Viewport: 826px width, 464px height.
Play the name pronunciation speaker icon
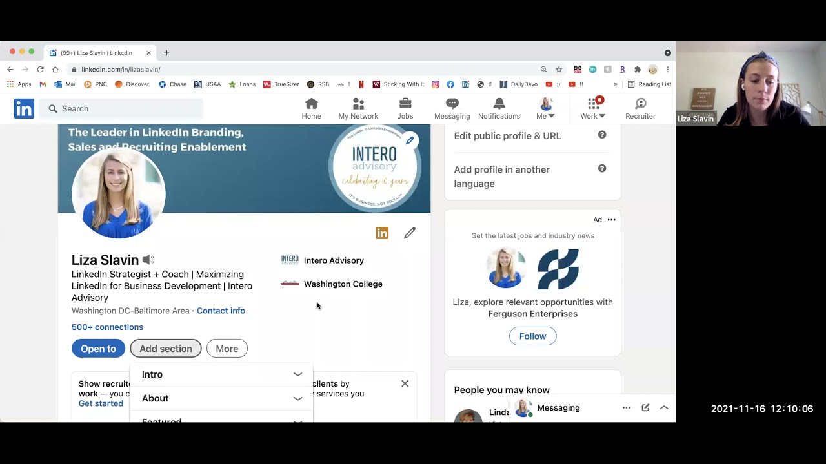click(x=148, y=260)
